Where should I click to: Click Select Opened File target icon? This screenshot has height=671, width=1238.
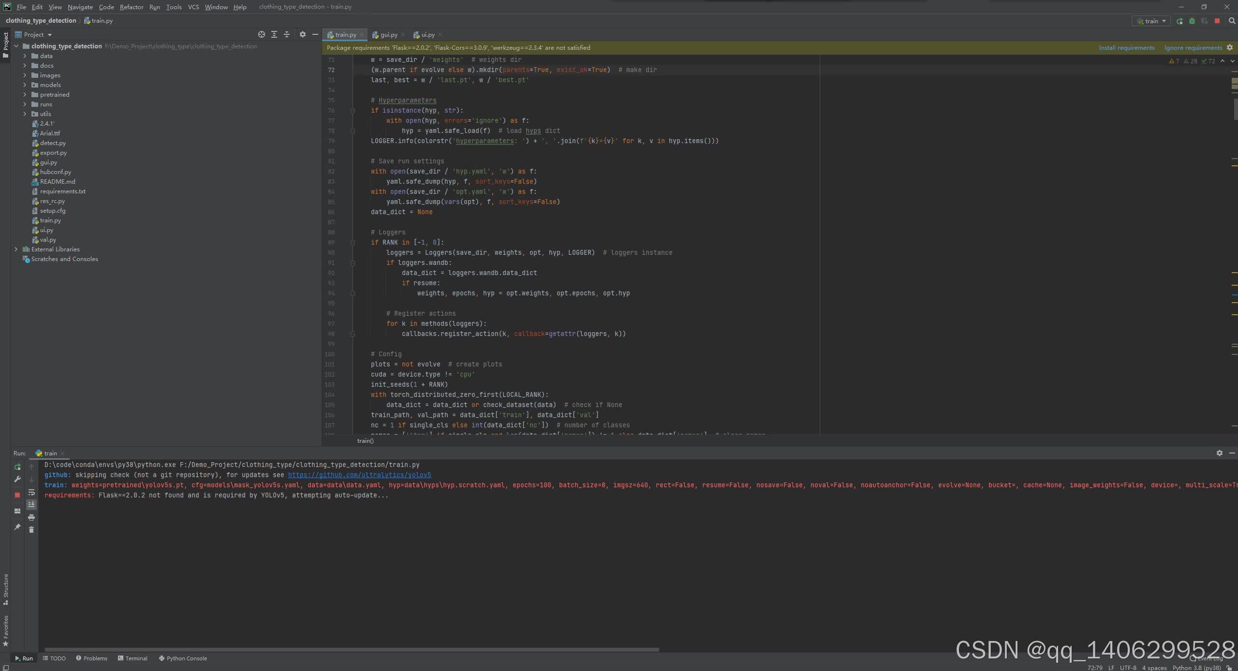pyautogui.click(x=262, y=34)
